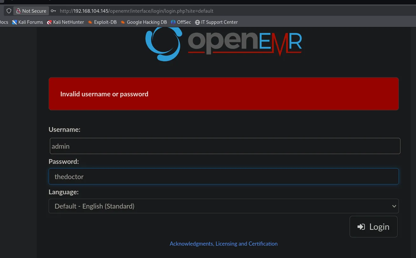Image resolution: width=416 pixels, height=258 pixels.
Task: Click the Username: label
Action: click(x=65, y=130)
